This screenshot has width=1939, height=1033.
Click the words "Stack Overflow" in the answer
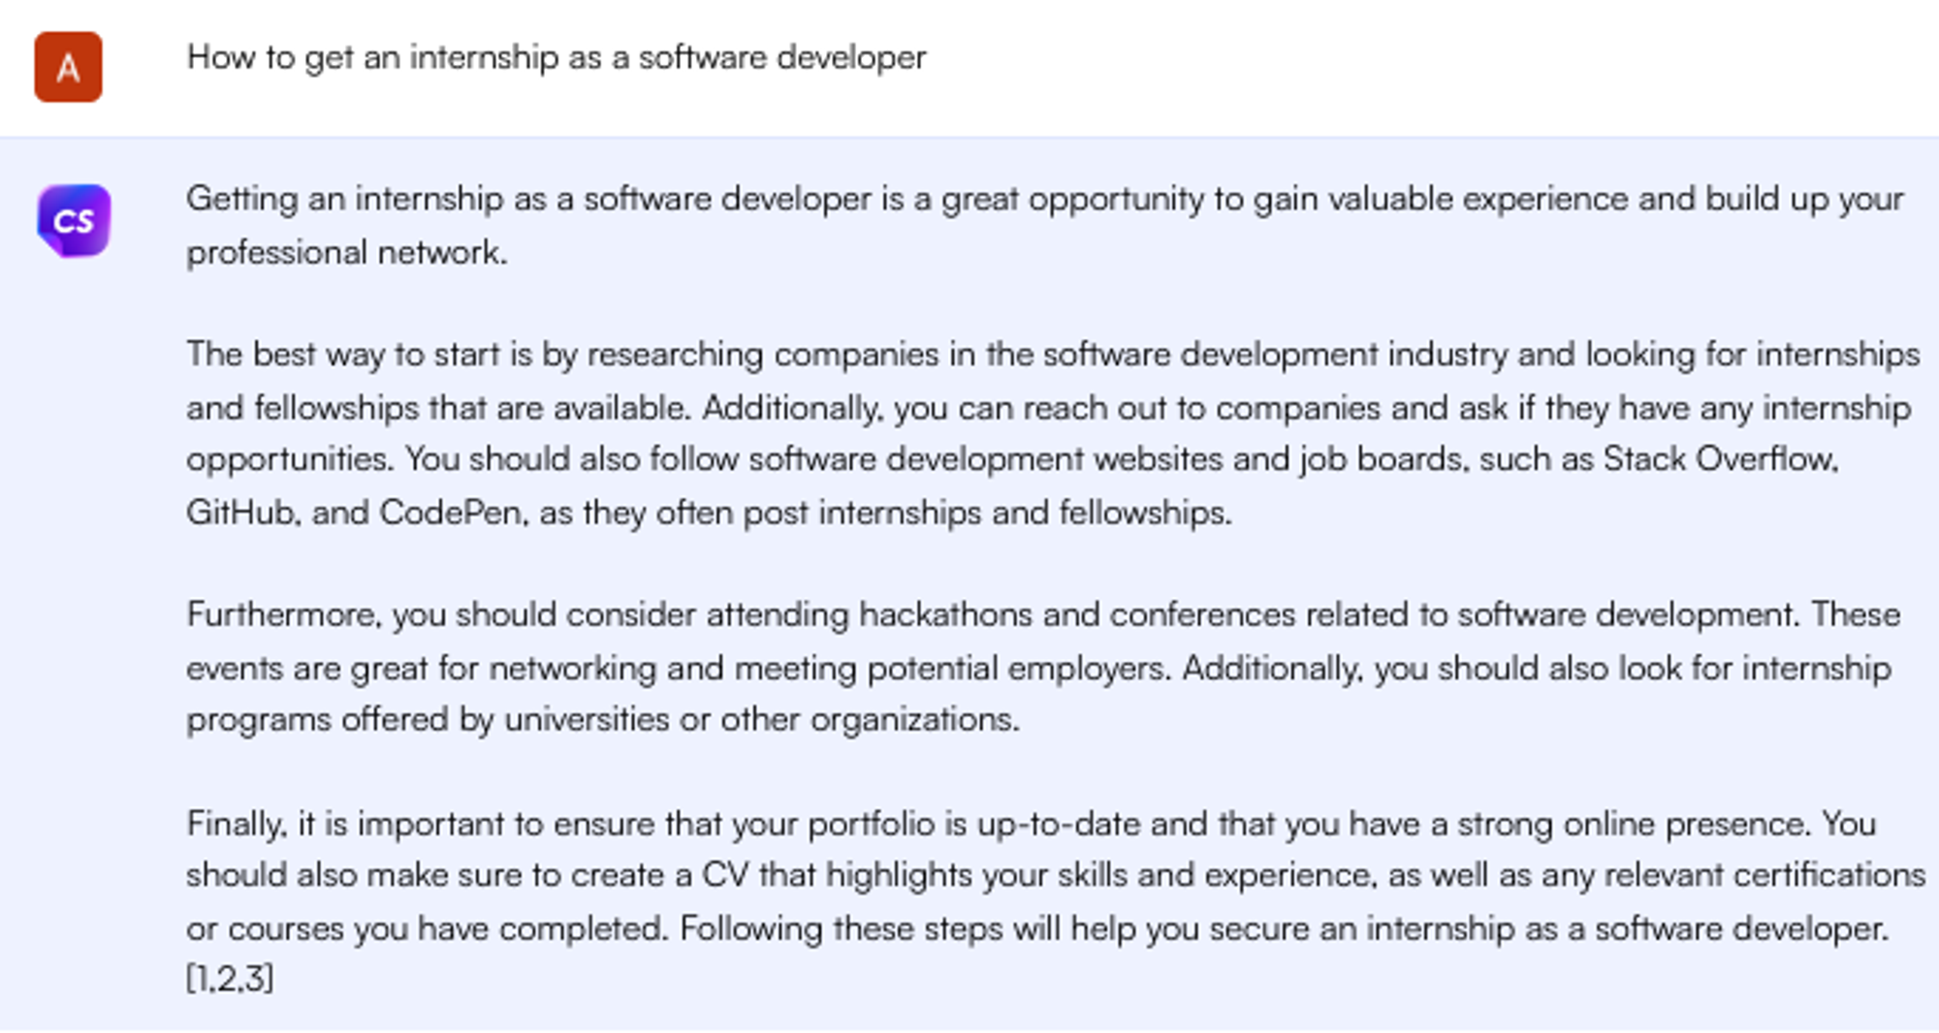coord(1719,458)
